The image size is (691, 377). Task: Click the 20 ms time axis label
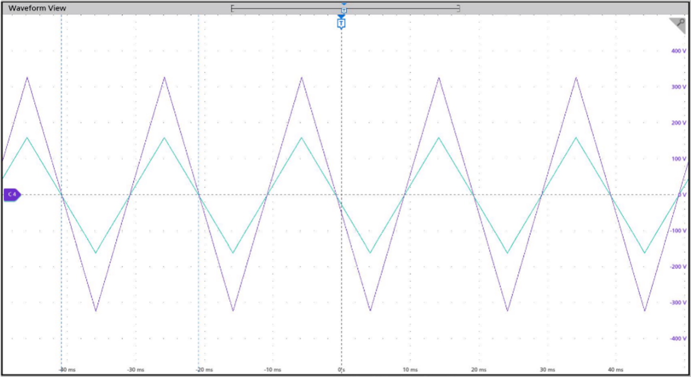(x=478, y=369)
